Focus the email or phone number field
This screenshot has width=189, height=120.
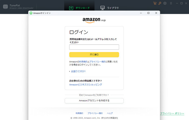94,47
